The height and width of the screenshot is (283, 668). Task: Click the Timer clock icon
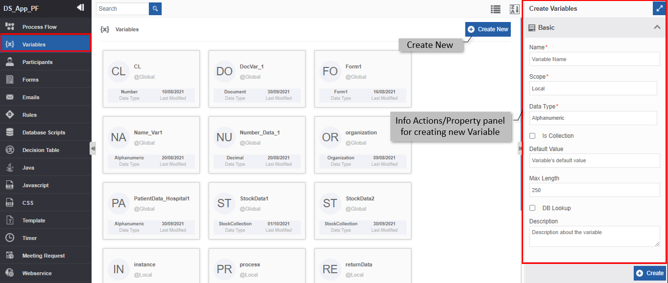[10, 238]
